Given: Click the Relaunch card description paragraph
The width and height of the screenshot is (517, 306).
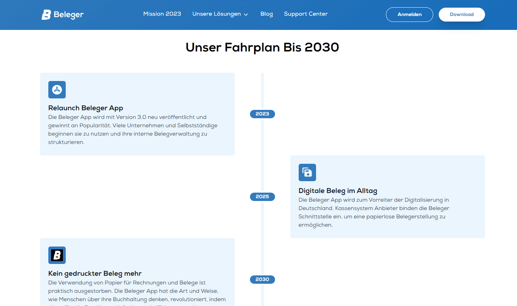Looking at the screenshot, I should point(132,130).
